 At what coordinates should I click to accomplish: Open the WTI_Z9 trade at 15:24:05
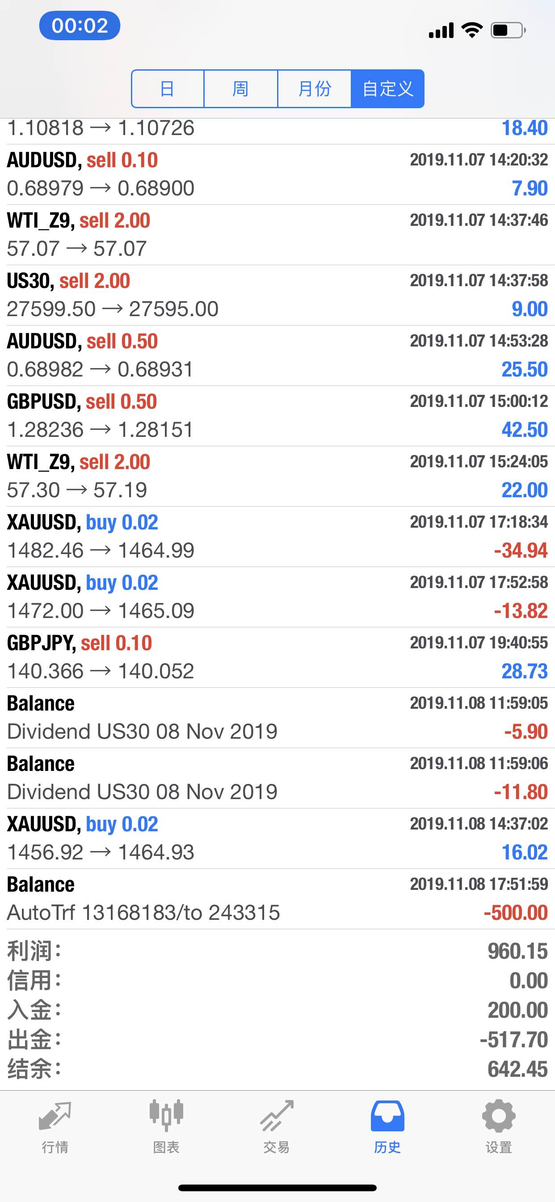(x=277, y=476)
